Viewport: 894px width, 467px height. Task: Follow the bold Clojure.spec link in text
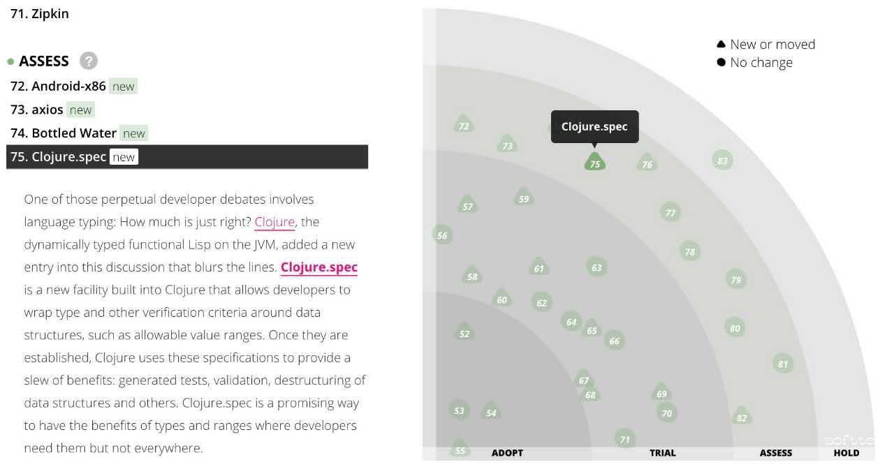click(x=319, y=267)
